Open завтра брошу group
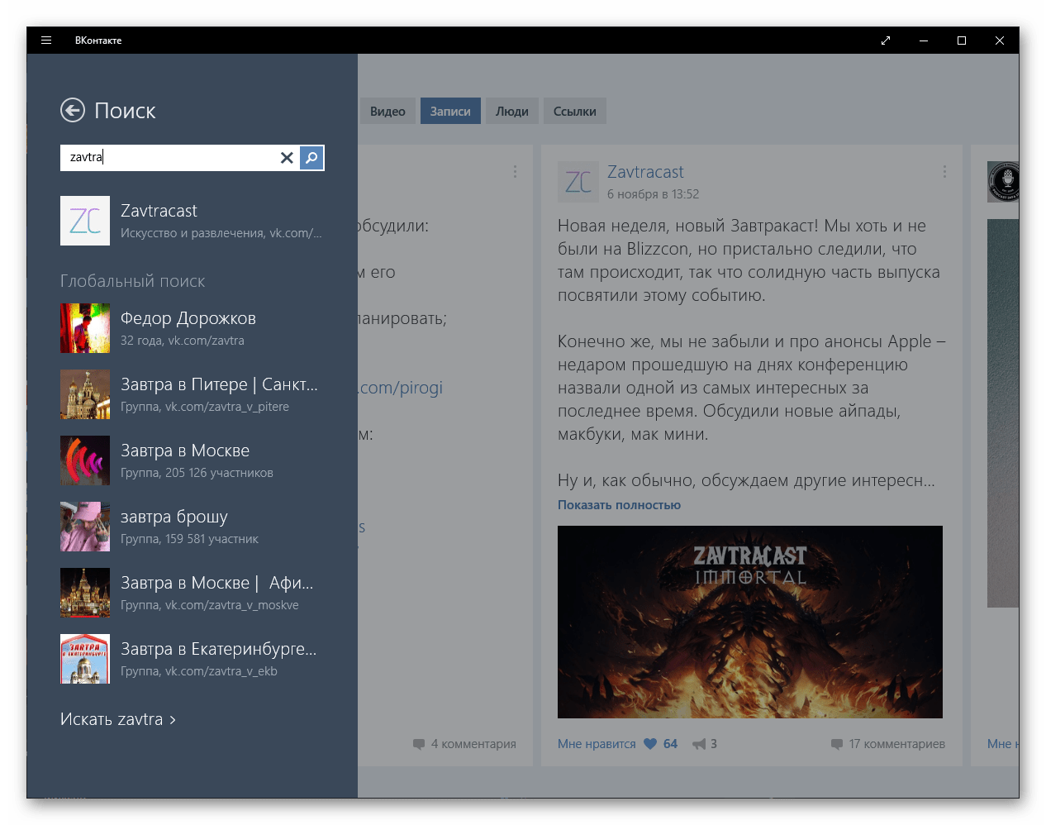Image resolution: width=1046 pixels, height=825 pixels. [x=193, y=527]
